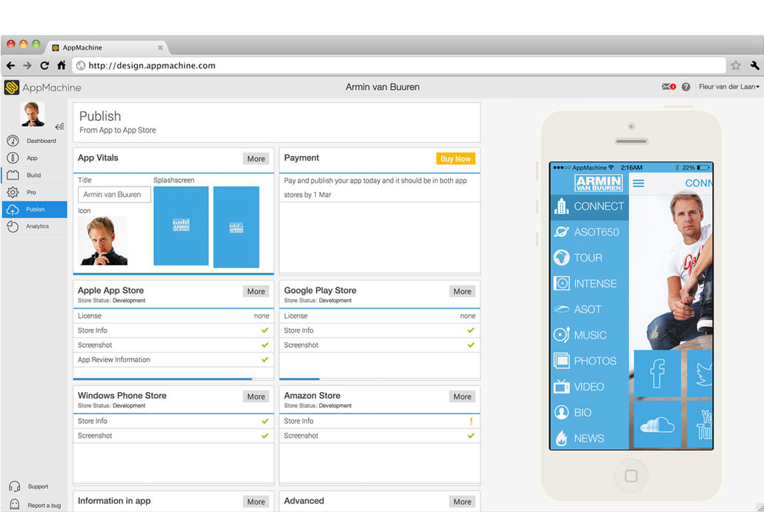
Task: Tap ASOT in the phone menu
Action: tap(589, 309)
